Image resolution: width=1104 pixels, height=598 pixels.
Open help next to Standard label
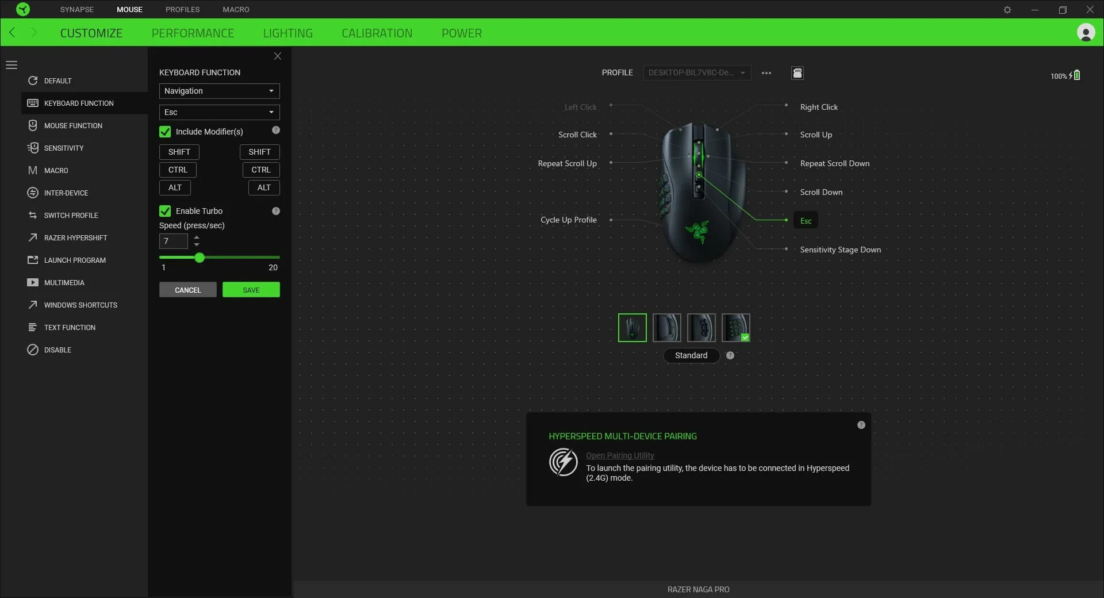(x=730, y=355)
